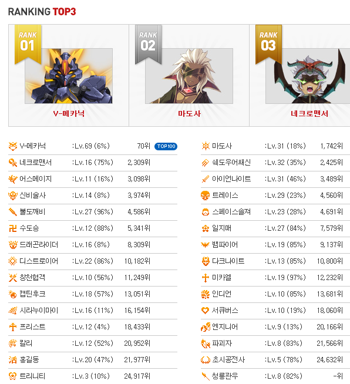Select the 아이언나이트 ranking entry
350x384 pixels.
(x=275, y=179)
